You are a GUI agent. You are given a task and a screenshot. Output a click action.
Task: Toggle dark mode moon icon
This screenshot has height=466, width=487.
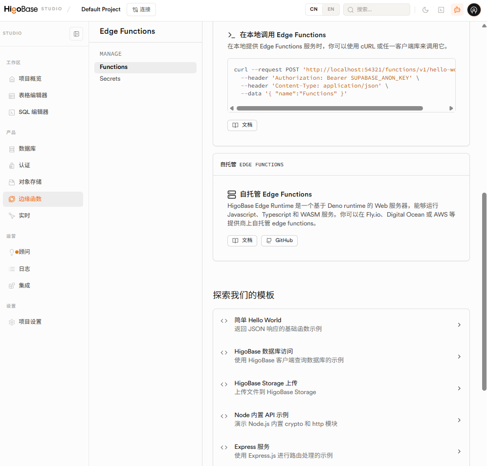click(425, 10)
